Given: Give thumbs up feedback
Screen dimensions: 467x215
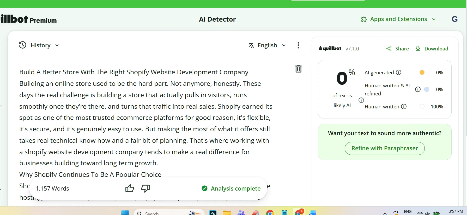Looking at the screenshot, I should (130, 188).
